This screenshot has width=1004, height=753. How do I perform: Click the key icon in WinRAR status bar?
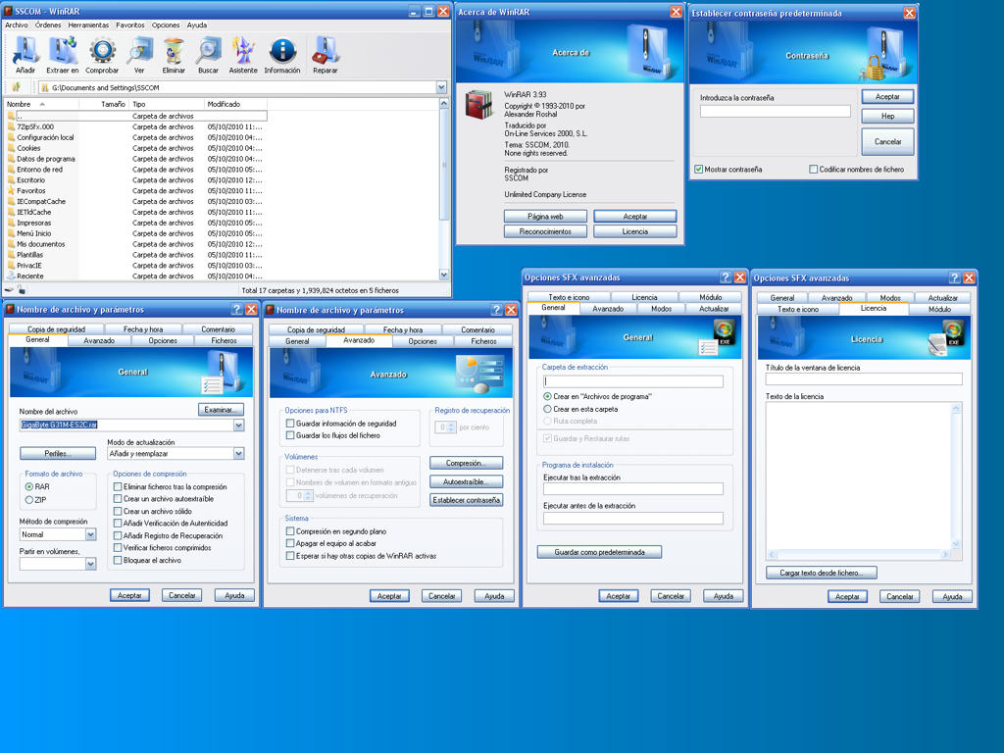coord(22,290)
